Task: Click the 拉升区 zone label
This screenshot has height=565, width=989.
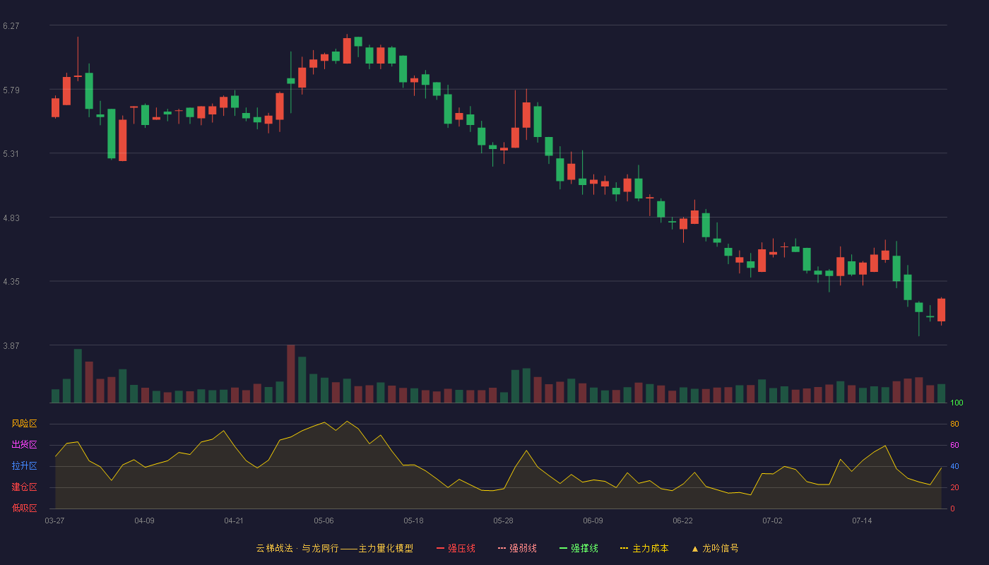Action: [x=24, y=466]
